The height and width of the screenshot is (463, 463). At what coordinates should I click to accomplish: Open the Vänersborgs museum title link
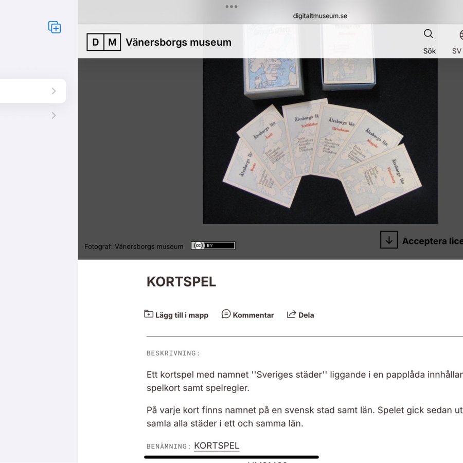point(179,42)
